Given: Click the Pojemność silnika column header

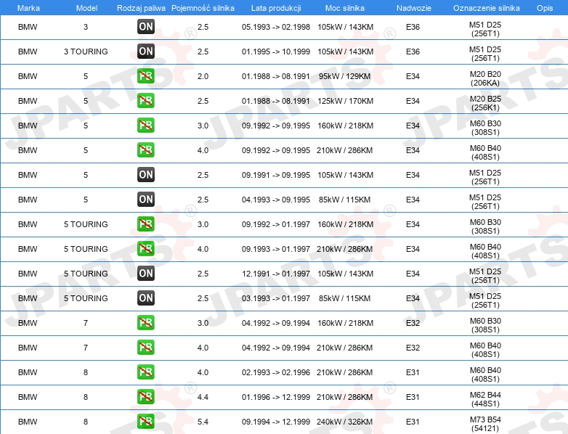Looking at the screenshot, I should [x=203, y=8].
